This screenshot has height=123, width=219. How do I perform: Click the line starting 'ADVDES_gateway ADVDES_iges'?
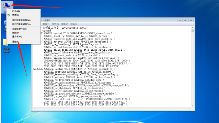(77, 42)
